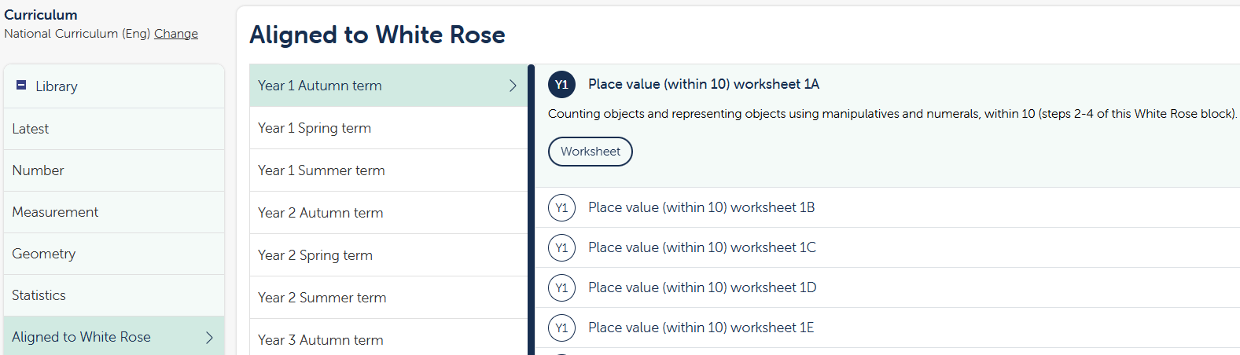The height and width of the screenshot is (355, 1240).
Task: Click Y1 badge for worksheet 1C
Action: coord(561,248)
